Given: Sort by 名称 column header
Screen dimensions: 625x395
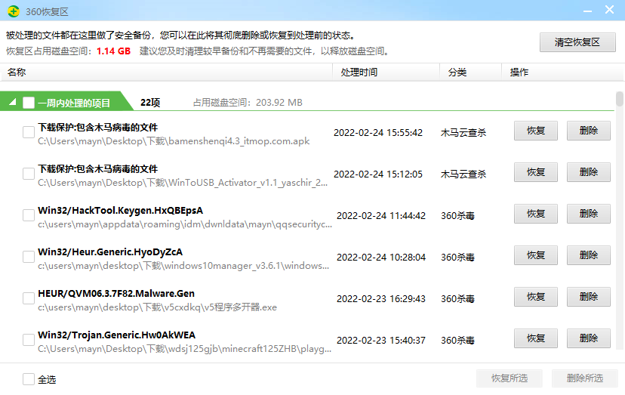Looking at the screenshot, I should (x=166, y=73).
